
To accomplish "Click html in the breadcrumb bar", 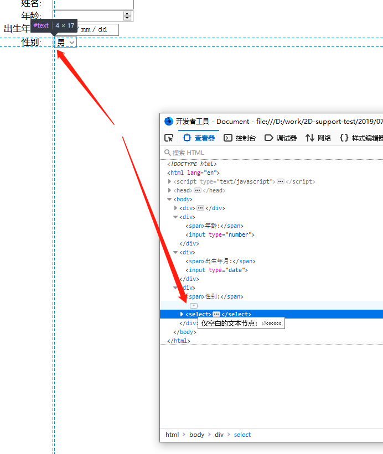I will 172,435.
